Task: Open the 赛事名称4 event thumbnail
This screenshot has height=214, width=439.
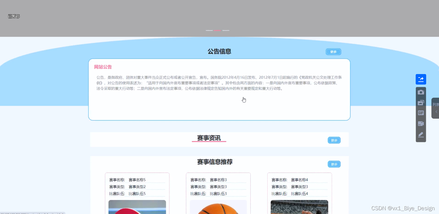Action: click(299, 207)
